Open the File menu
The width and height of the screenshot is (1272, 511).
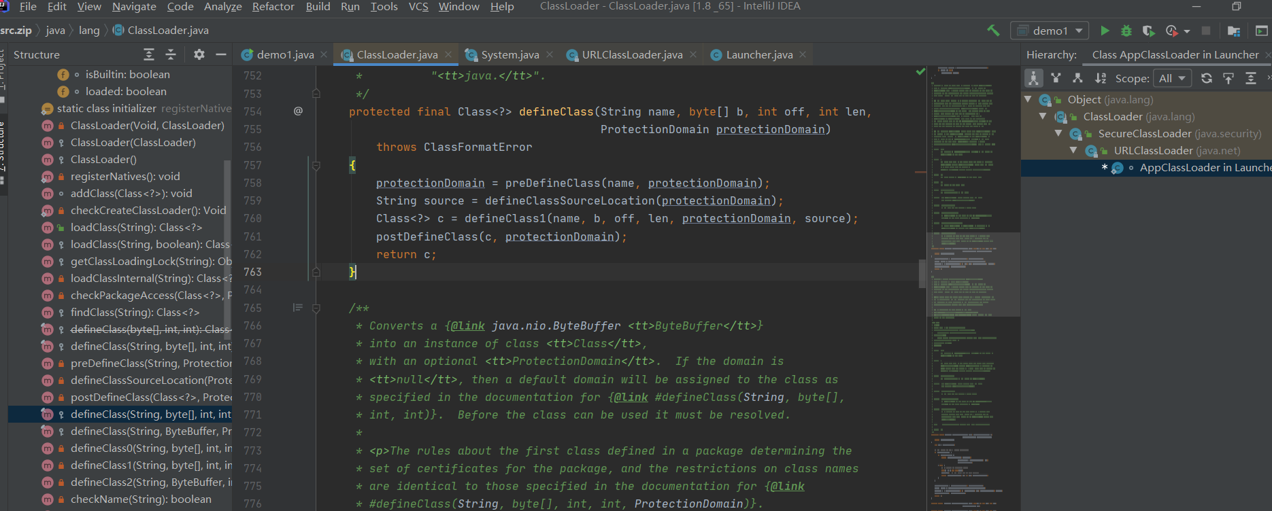click(x=28, y=7)
